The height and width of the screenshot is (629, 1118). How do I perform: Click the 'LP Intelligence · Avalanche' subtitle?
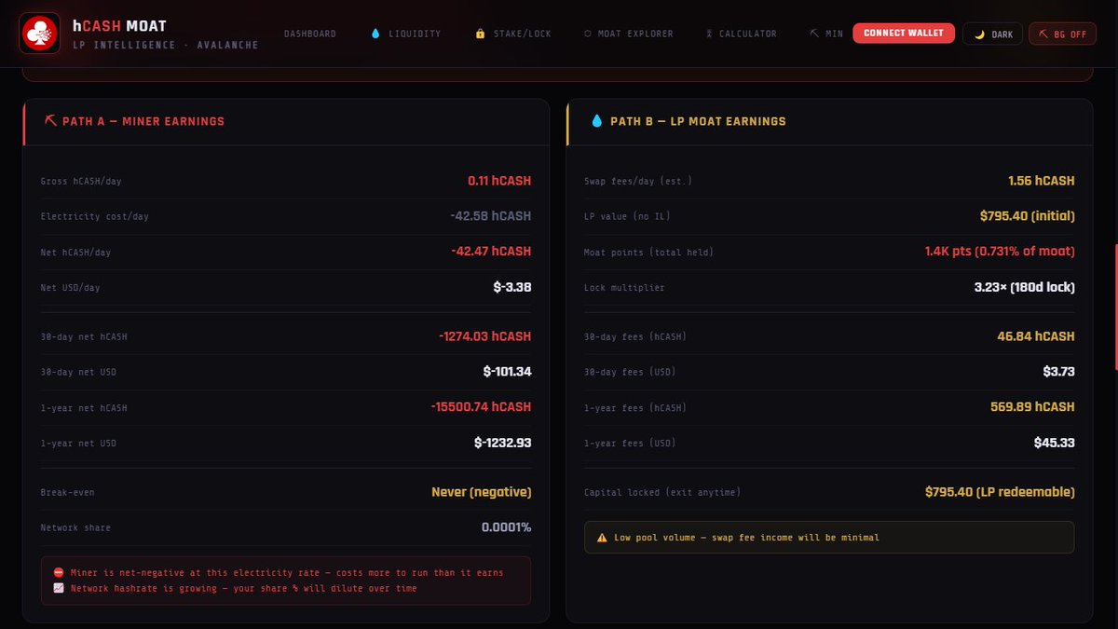tap(165, 45)
